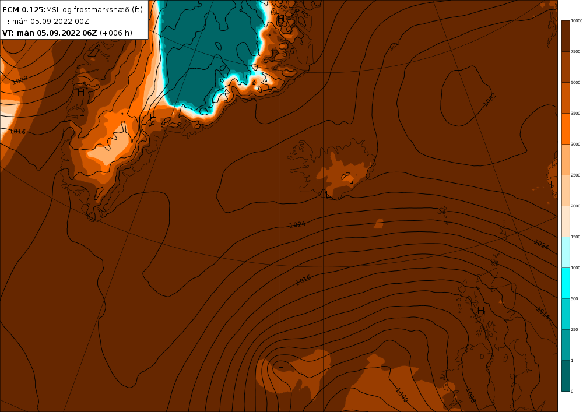Click the "ECM 0.125:" model label

tap(24, 10)
